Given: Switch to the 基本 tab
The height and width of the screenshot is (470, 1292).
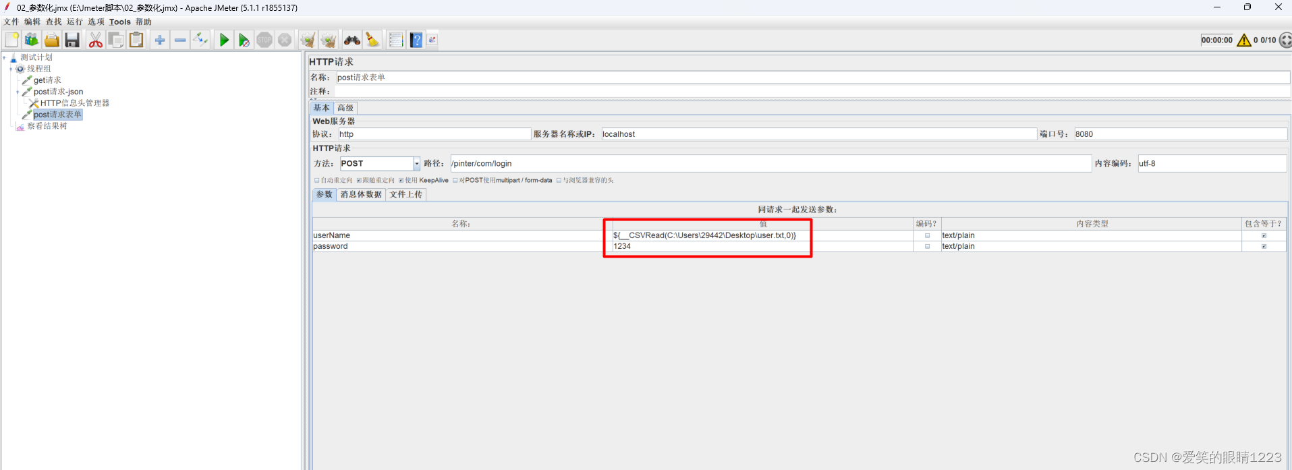Looking at the screenshot, I should tap(321, 108).
